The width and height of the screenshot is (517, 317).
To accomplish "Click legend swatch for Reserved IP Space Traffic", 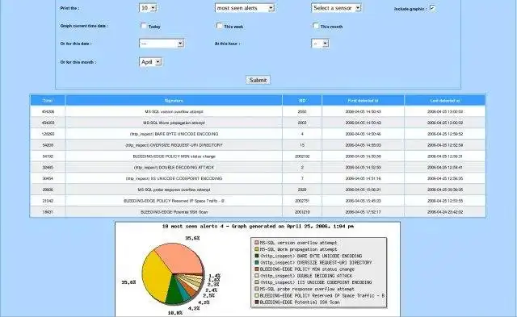I will [257, 295].
